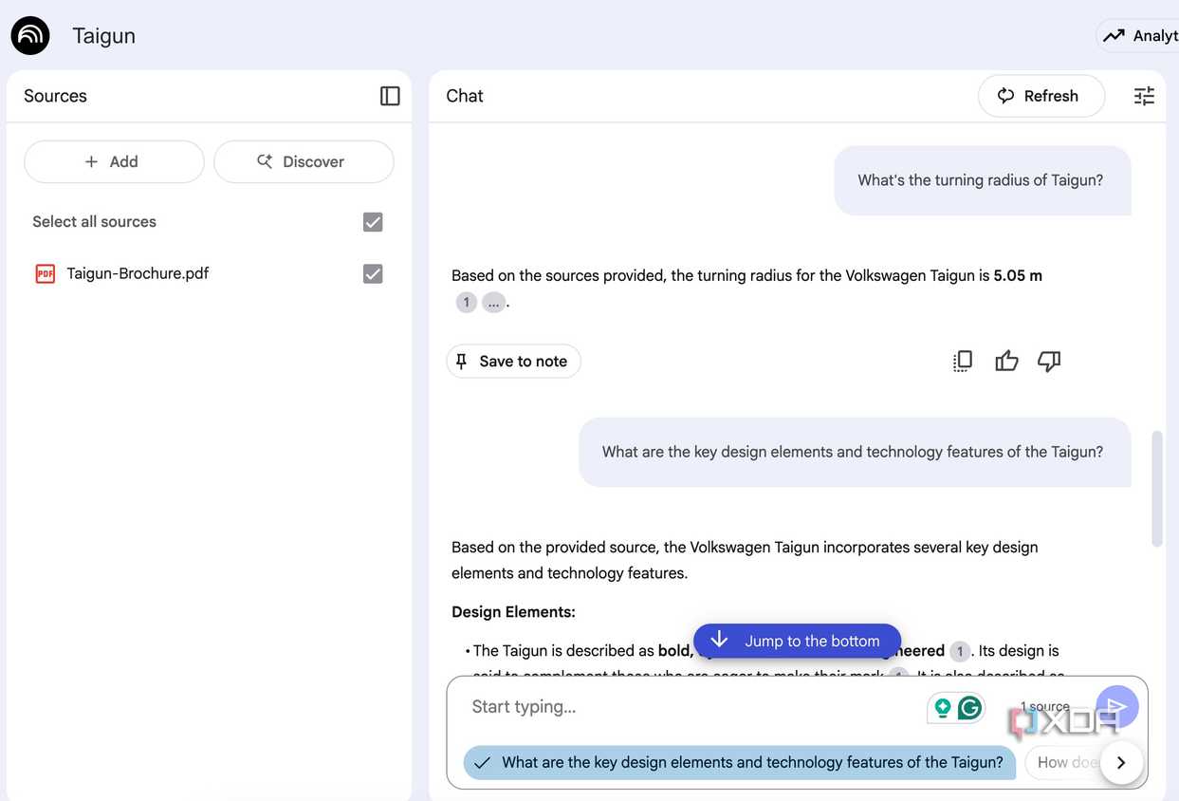The width and height of the screenshot is (1179, 801).
Task: Click the 'Design Elements:' heading
Action: 513,612
